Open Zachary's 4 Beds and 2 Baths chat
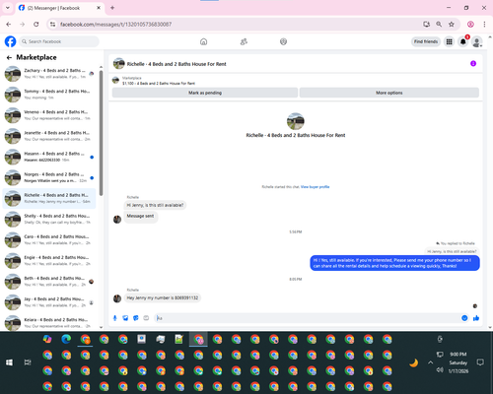Screen dimensions: 493x394 pos(49,74)
